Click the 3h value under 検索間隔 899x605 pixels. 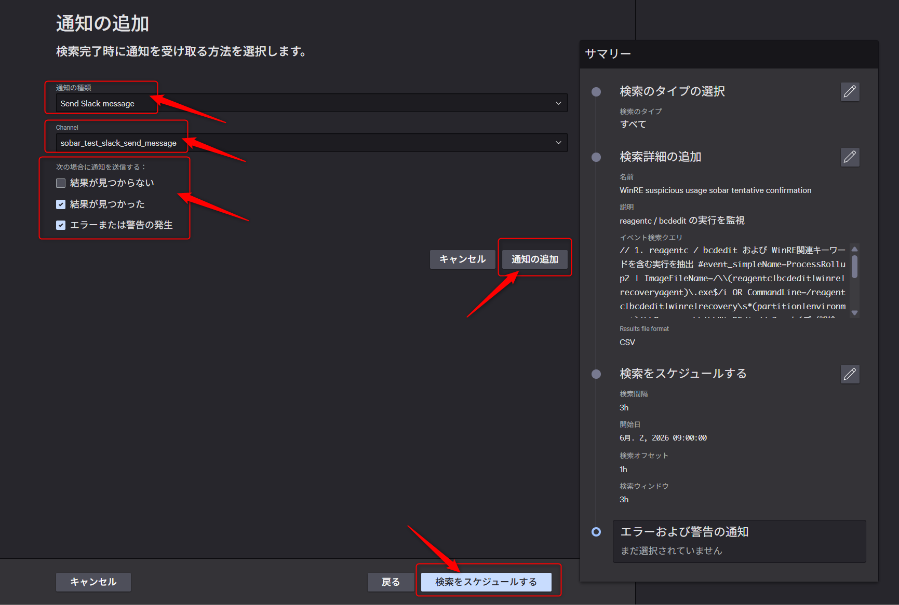[624, 408]
